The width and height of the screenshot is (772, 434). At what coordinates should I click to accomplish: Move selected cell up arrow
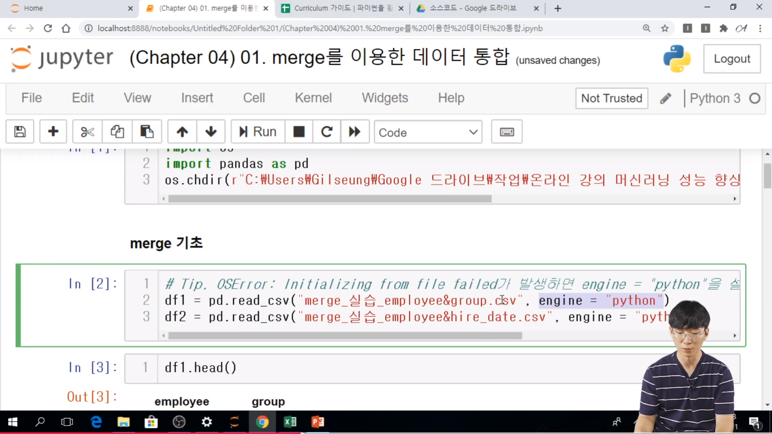[182, 131]
